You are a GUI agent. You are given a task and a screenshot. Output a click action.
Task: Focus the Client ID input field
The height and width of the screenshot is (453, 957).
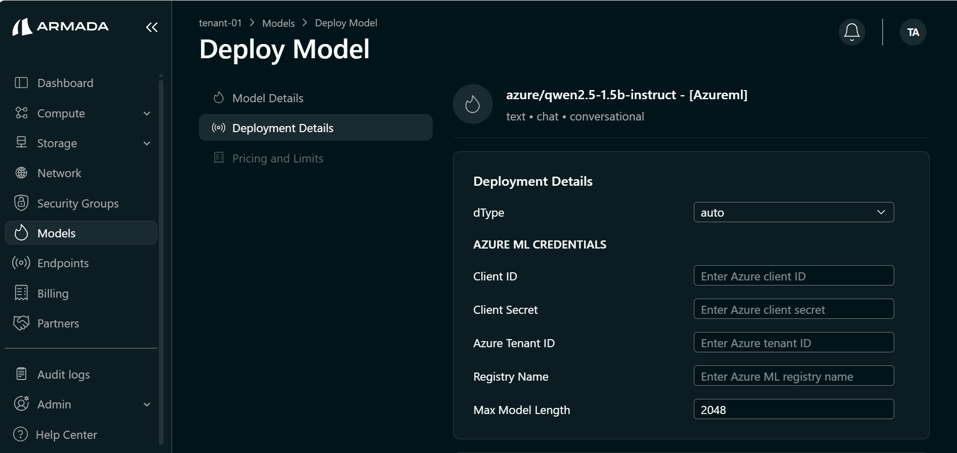[x=794, y=276]
